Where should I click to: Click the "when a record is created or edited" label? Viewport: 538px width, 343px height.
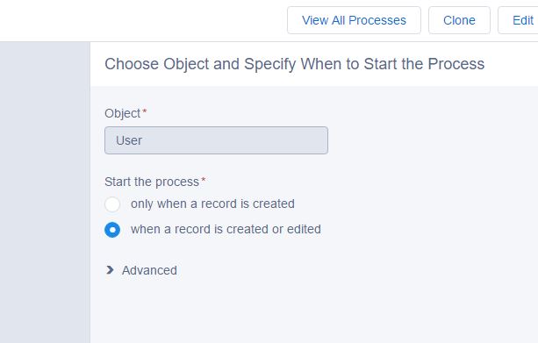point(226,229)
